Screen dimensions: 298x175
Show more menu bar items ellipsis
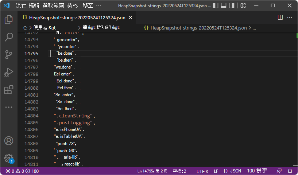click(x=98, y=6)
